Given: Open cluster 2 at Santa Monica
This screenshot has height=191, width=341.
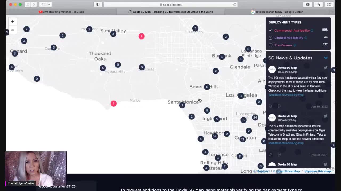Looking at the screenshot, I should point(182,106).
